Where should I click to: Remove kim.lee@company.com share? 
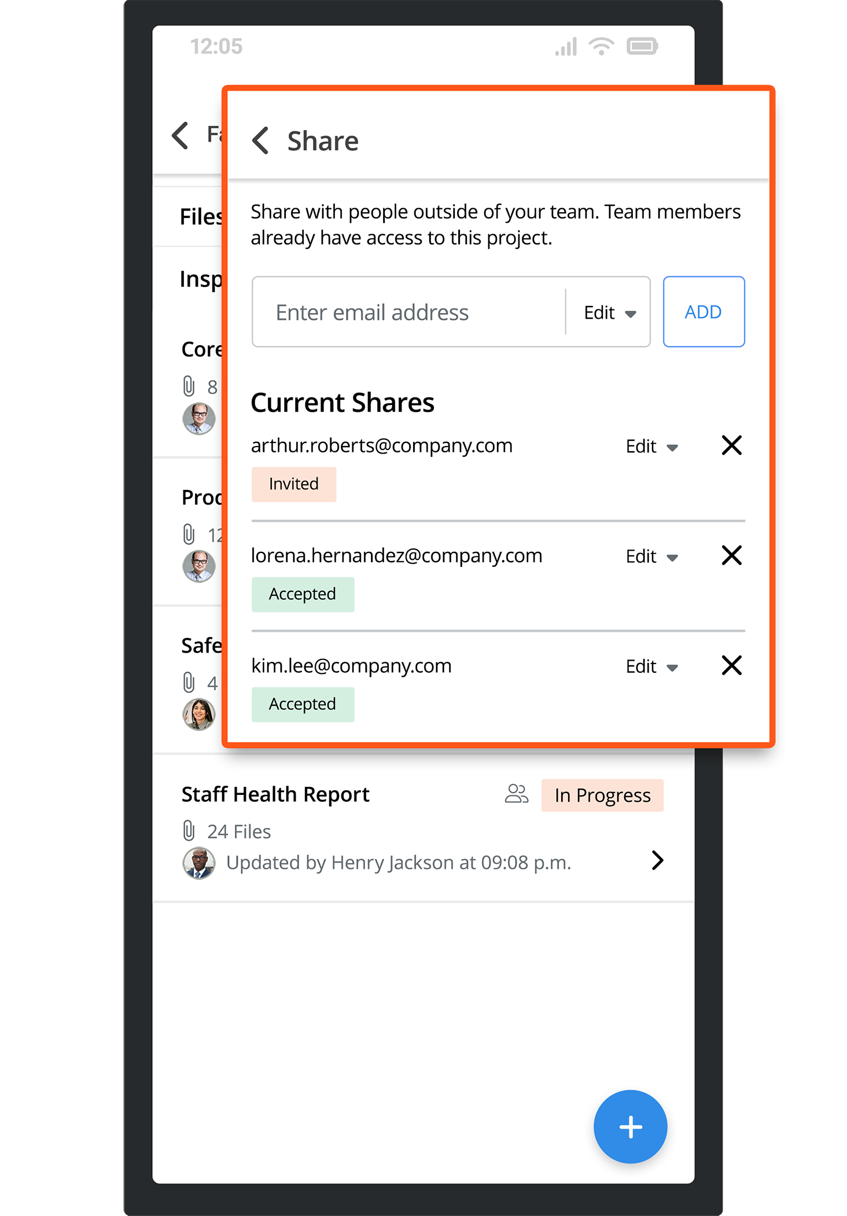731,665
